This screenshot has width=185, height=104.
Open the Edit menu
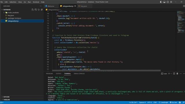pyautogui.click(x=6, y=2)
